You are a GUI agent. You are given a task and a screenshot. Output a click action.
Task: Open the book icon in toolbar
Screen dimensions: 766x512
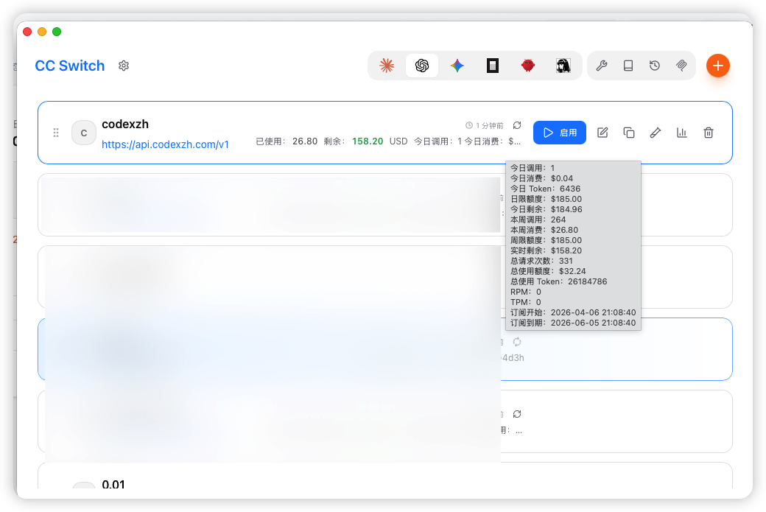(x=628, y=66)
